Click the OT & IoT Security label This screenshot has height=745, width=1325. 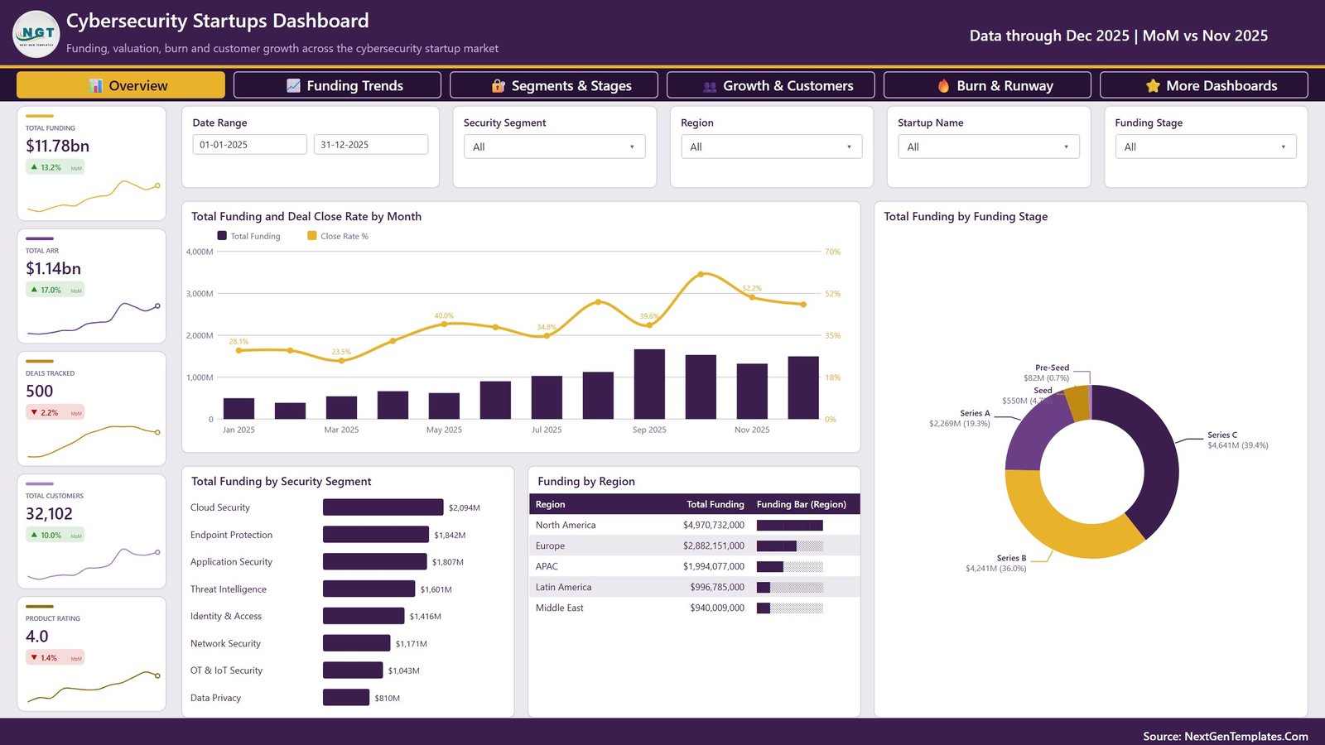pos(226,670)
